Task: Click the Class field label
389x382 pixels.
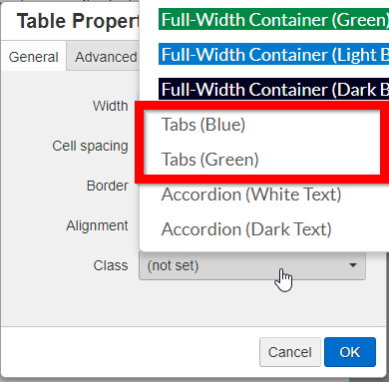Action: coord(111,265)
